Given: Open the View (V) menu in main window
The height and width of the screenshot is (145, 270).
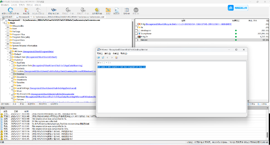Looking at the screenshot, I should click(x=30, y=5).
